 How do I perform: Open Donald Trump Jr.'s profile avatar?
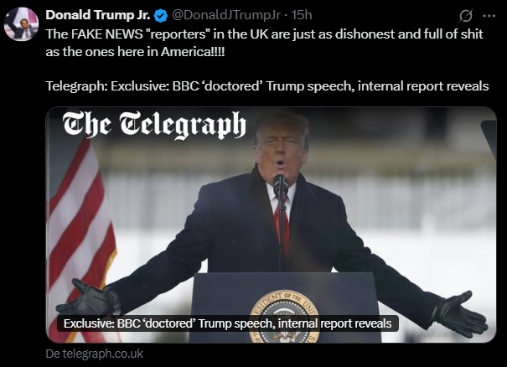[x=21, y=24]
